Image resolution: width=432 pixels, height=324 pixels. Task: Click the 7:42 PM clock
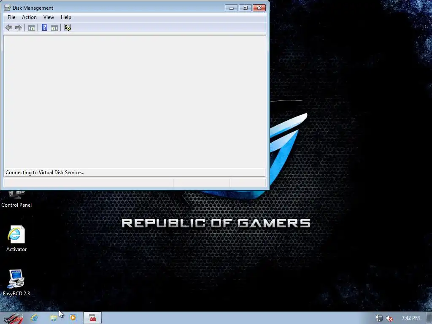(410, 318)
